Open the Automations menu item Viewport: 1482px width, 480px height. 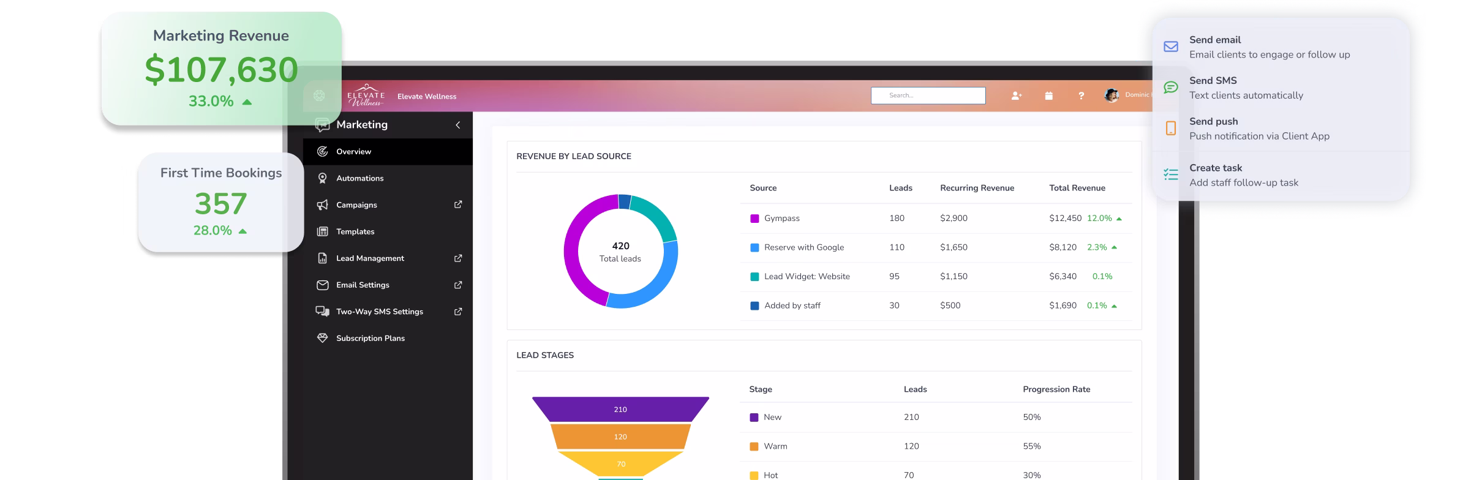pyautogui.click(x=388, y=178)
